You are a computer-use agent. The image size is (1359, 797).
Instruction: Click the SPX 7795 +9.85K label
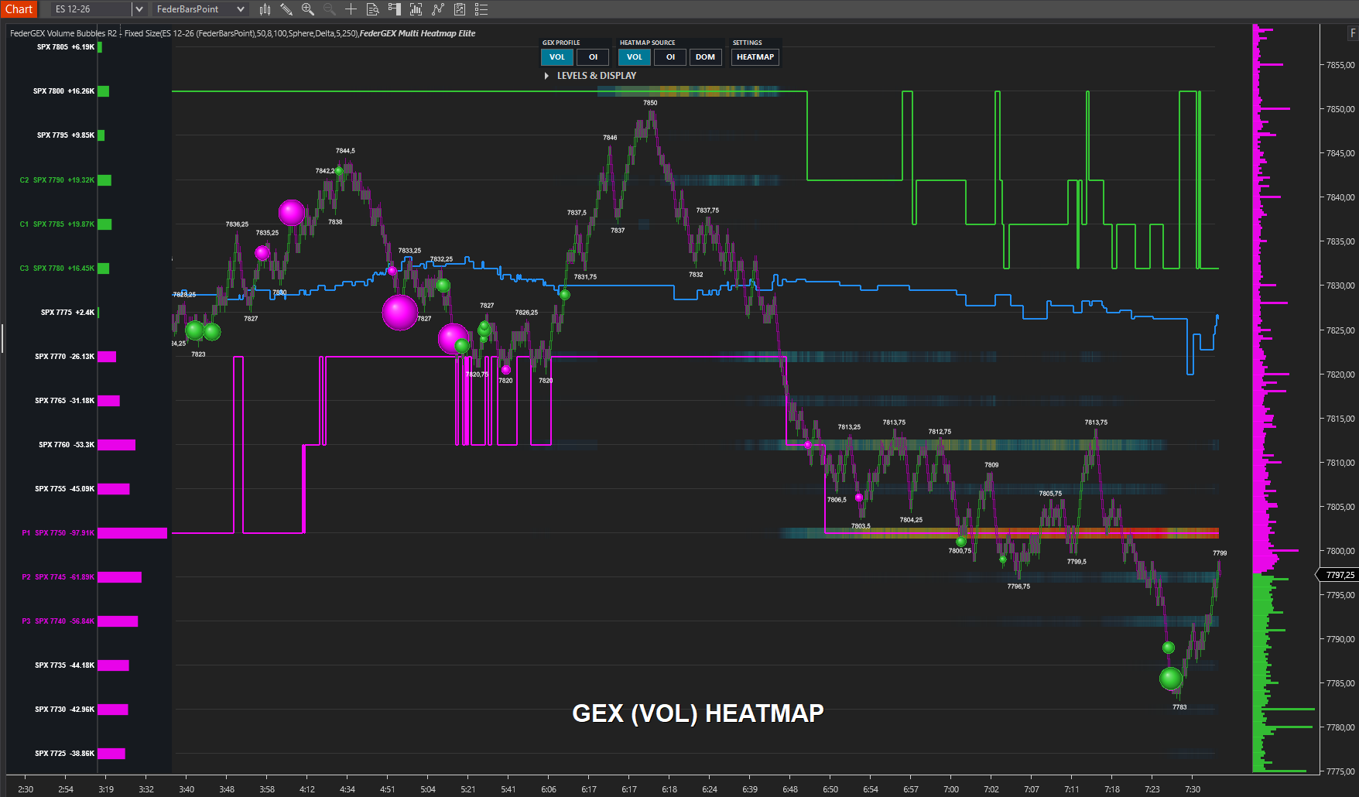coord(66,135)
